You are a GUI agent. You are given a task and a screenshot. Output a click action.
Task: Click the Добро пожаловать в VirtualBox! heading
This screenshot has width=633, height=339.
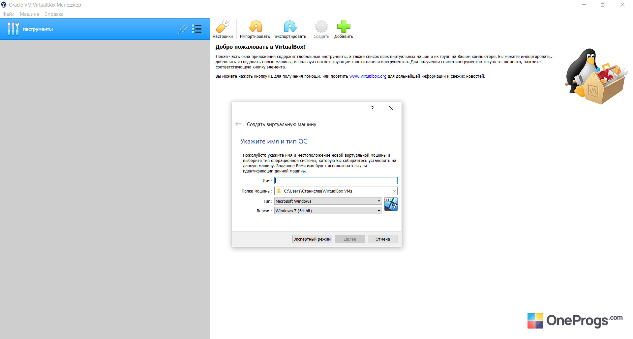260,47
